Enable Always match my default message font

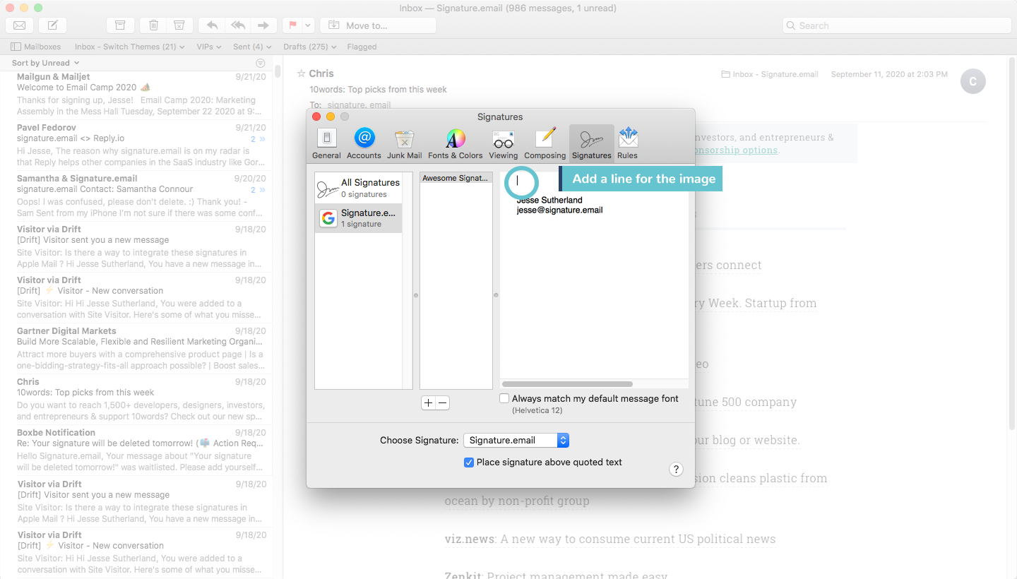pyautogui.click(x=504, y=398)
